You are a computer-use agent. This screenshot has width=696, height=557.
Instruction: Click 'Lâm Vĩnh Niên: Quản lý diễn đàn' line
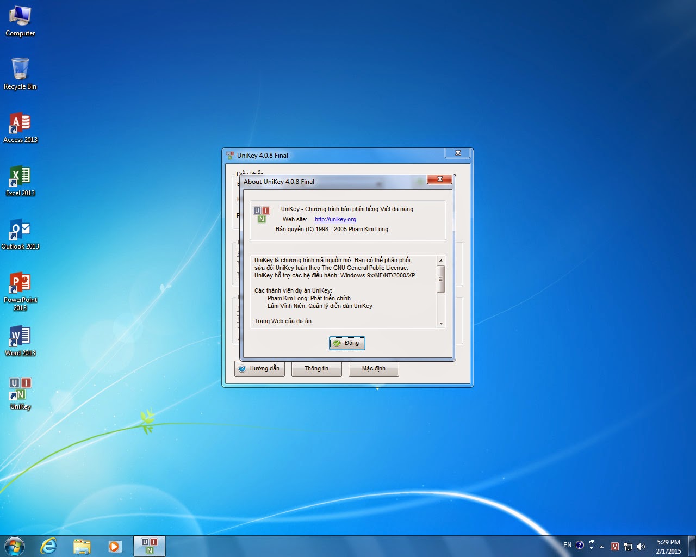coord(320,306)
